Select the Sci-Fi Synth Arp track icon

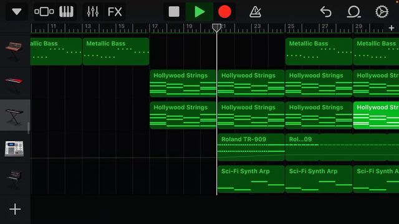pyautogui.click(x=14, y=179)
